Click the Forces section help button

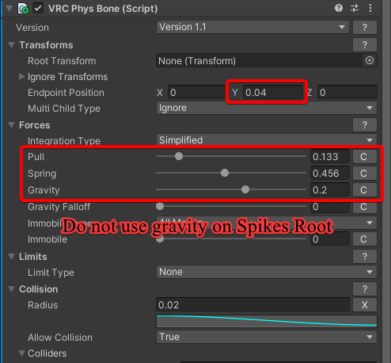point(365,125)
